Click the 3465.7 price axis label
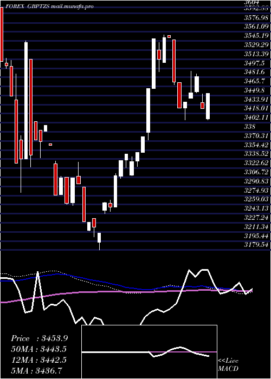The image size is (271, 379). pyautogui.click(x=254, y=81)
